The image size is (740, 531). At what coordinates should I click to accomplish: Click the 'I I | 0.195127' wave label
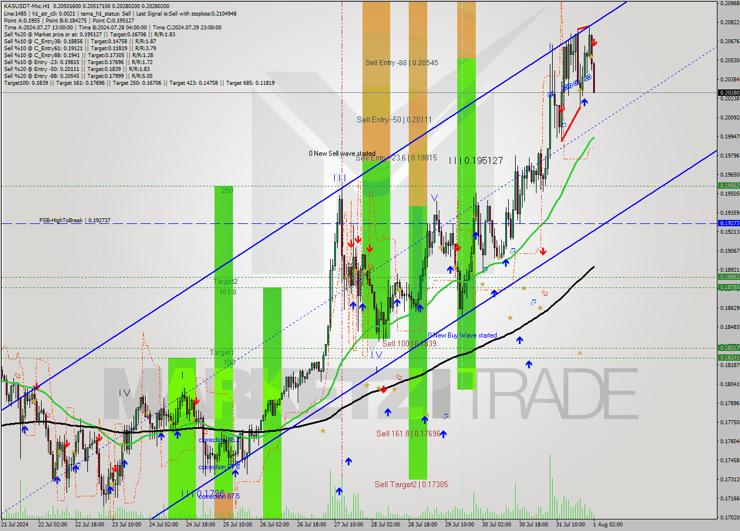[476, 160]
